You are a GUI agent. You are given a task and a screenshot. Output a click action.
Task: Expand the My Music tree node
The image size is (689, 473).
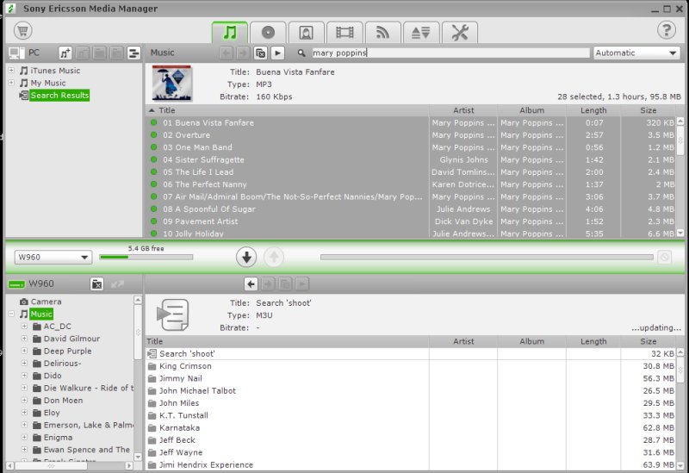click(11, 83)
